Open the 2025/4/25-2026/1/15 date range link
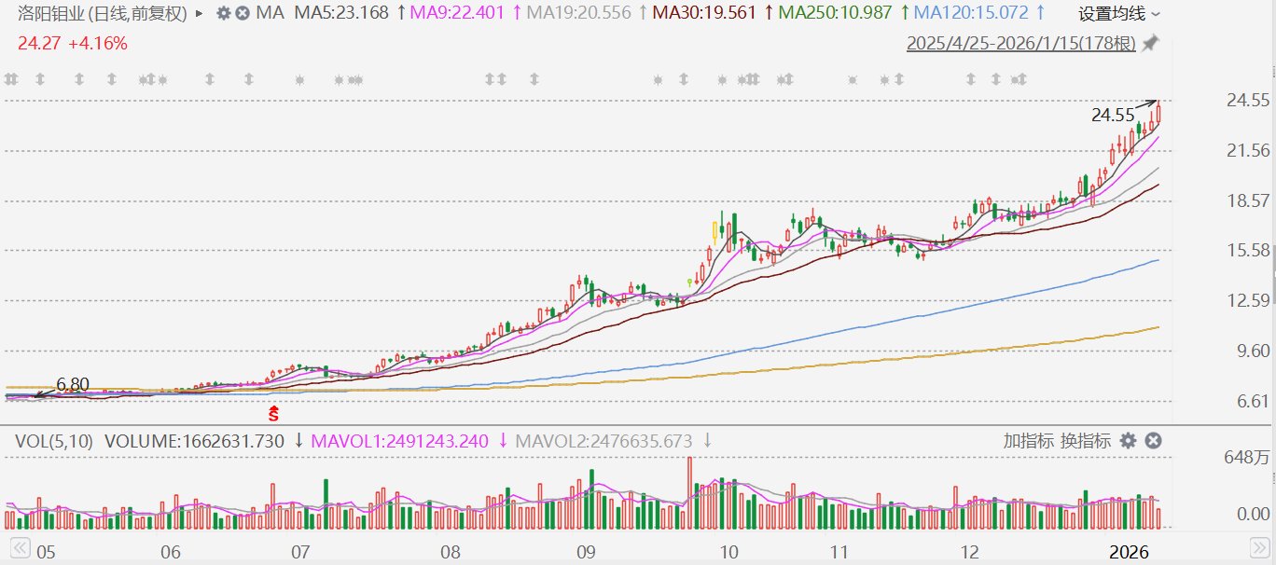 coord(1020,44)
